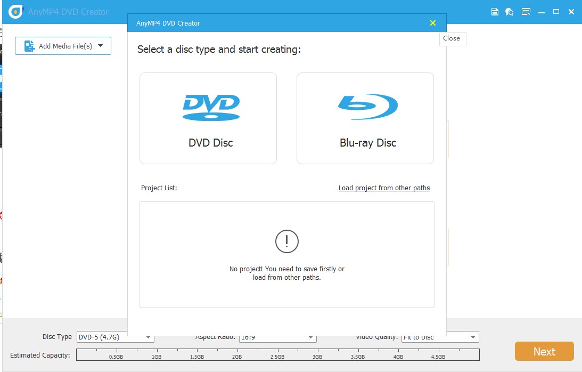Click Add Media File(s) button
The width and height of the screenshot is (582, 372).
click(x=63, y=46)
